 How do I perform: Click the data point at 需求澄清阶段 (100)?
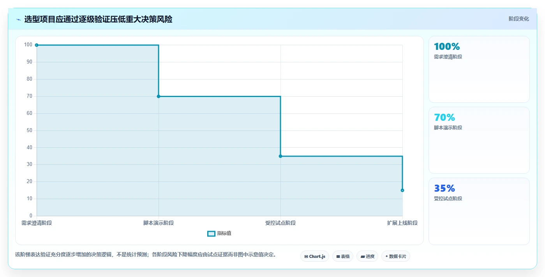click(37, 45)
